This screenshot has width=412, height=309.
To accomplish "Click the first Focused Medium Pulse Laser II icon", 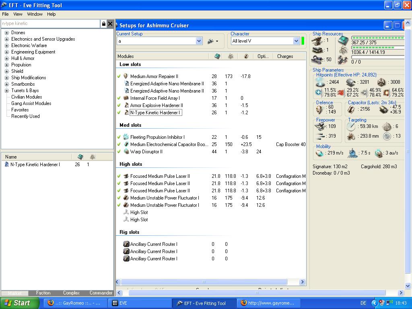I will click(x=126, y=176).
